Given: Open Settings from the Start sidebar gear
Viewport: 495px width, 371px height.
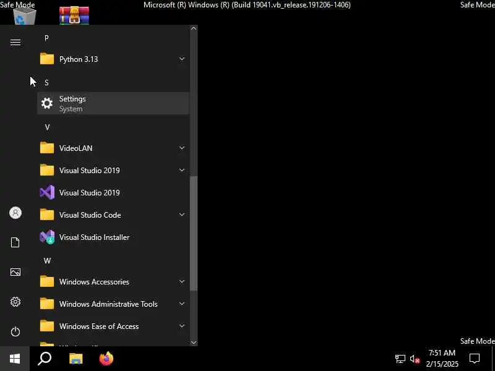Looking at the screenshot, I should tap(15, 302).
